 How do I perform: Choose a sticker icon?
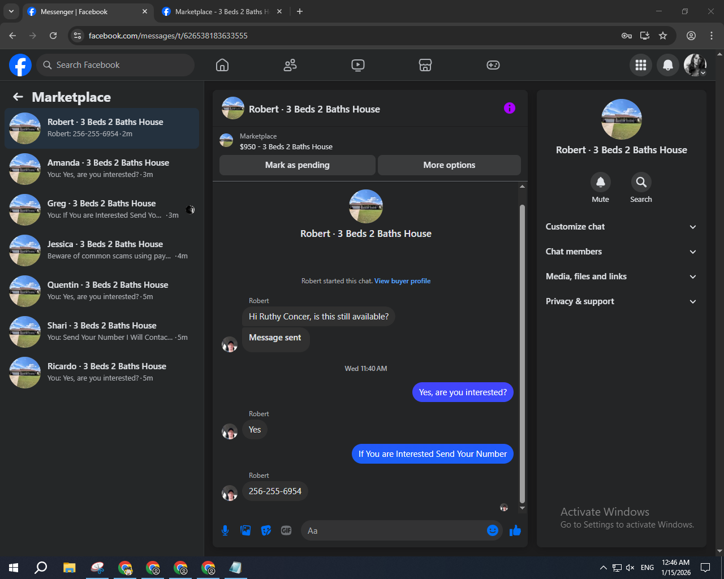pos(266,530)
